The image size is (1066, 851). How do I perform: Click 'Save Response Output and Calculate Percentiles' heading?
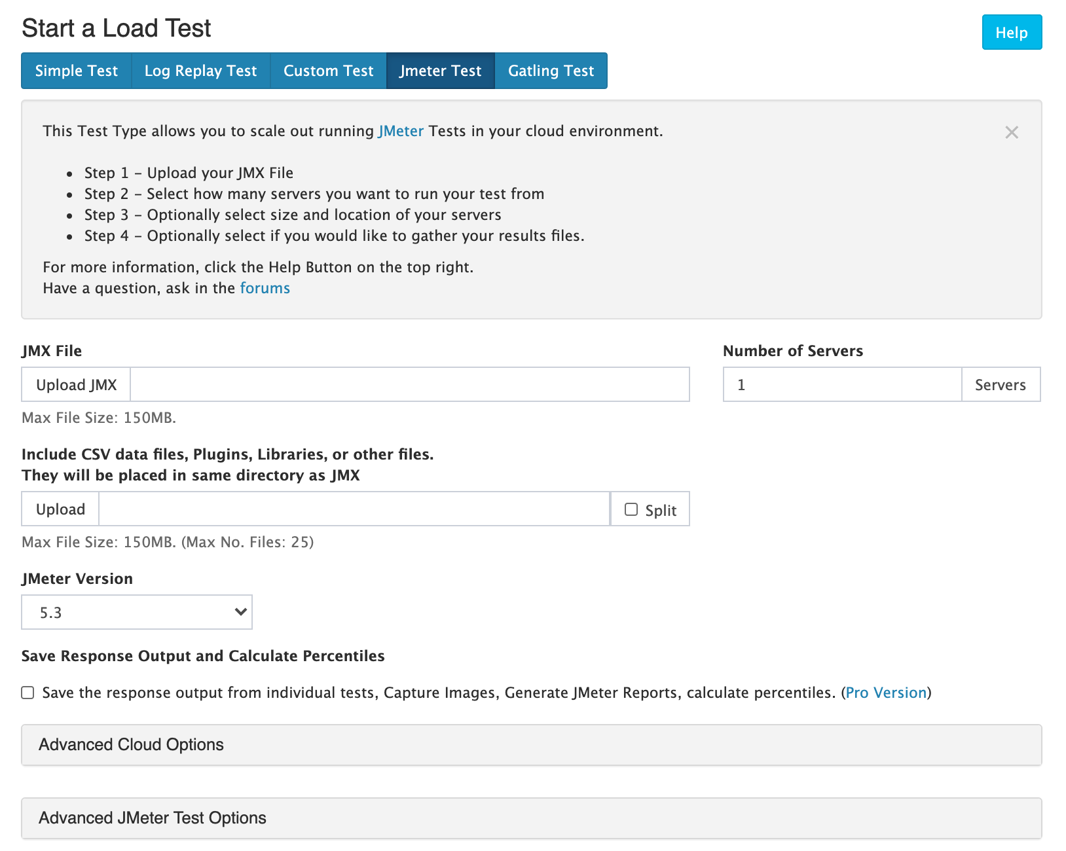click(203, 656)
